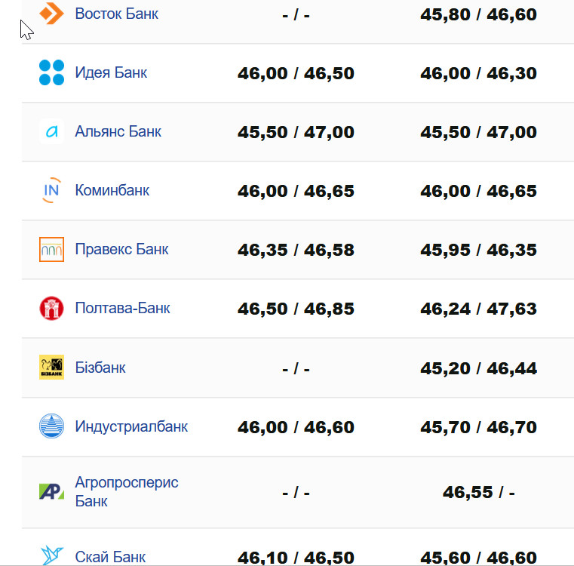This screenshot has height=566, width=574.
Task: Click the Скай Банк bird logo
Action: pos(51,555)
